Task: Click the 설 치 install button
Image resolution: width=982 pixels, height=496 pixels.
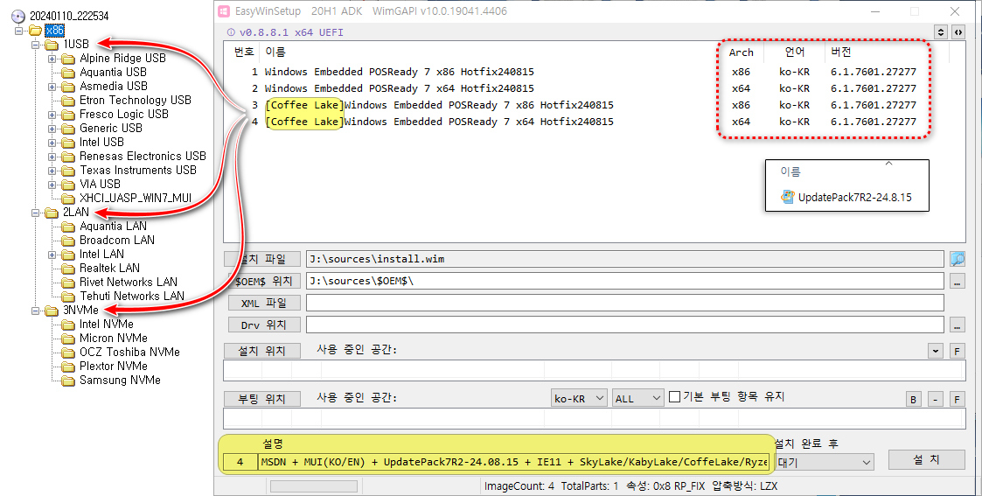Action: pos(927,459)
